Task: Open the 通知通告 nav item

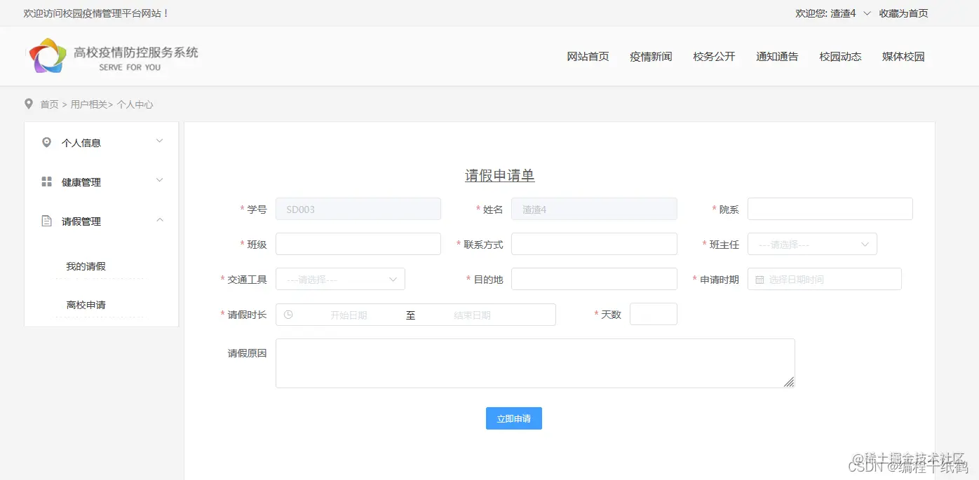Action: 777,57
